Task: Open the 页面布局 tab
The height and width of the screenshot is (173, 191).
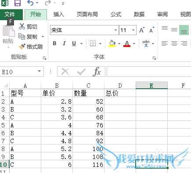Action: click(87, 14)
